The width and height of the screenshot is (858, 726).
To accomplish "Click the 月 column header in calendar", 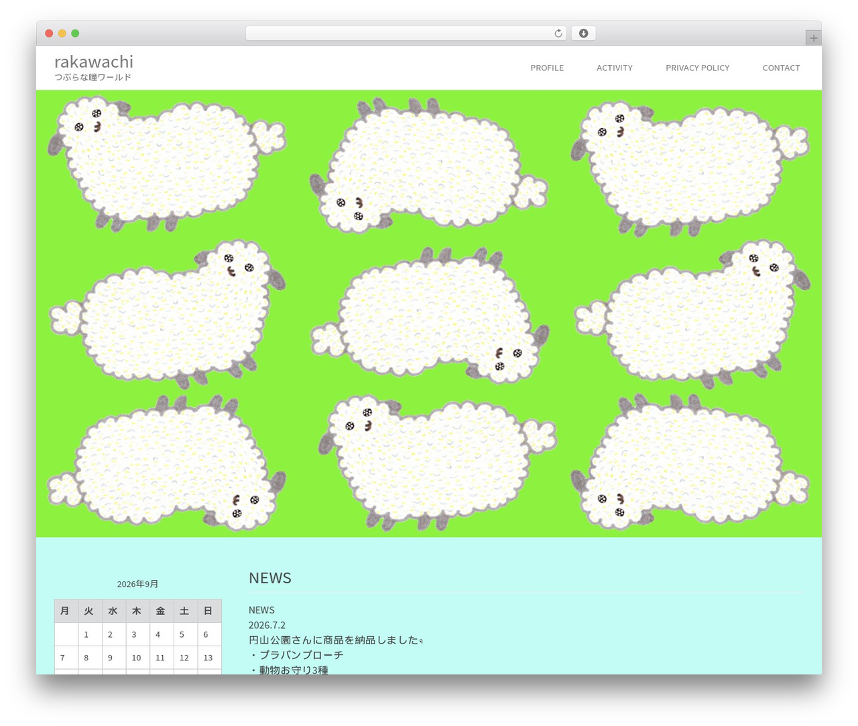I will coord(66,611).
